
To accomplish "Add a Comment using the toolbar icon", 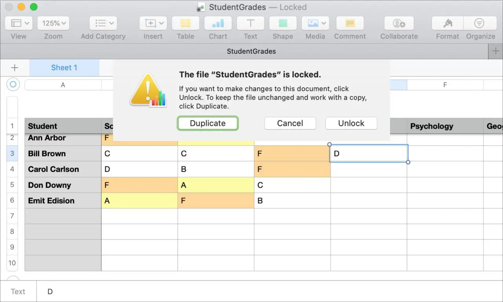I will pos(350,24).
